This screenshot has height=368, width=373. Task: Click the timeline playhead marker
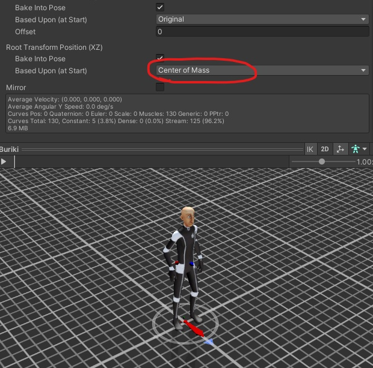pyautogui.click(x=14, y=161)
